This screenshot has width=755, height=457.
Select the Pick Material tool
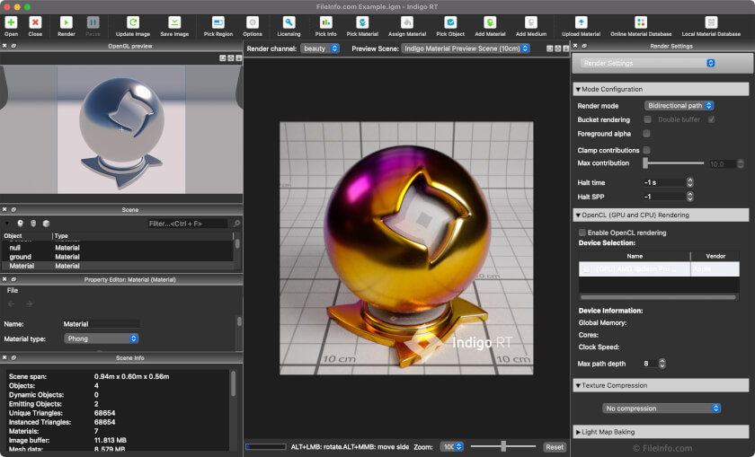click(x=362, y=22)
